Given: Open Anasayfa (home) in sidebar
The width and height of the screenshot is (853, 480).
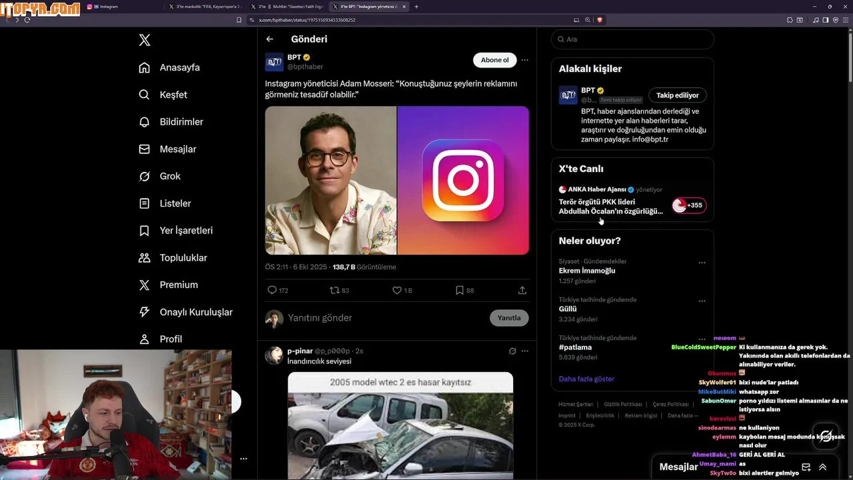Looking at the screenshot, I should coord(169,67).
